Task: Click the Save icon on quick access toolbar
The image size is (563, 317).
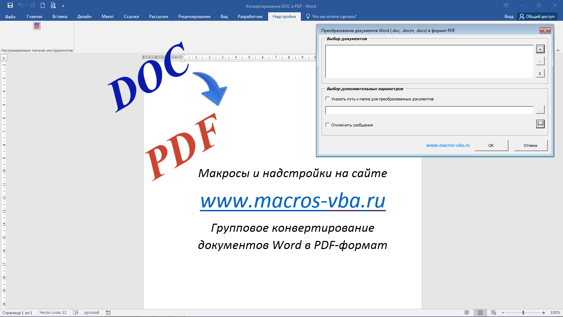Action: tap(10, 5)
